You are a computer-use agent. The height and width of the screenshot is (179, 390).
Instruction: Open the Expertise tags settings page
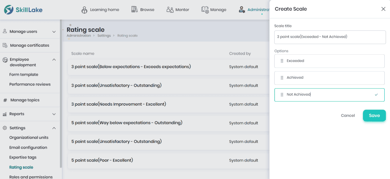(x=23, y=157)
